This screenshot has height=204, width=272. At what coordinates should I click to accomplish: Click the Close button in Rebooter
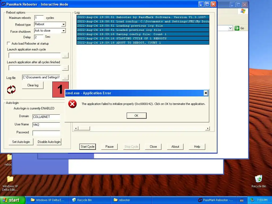[x=153, y=147]
